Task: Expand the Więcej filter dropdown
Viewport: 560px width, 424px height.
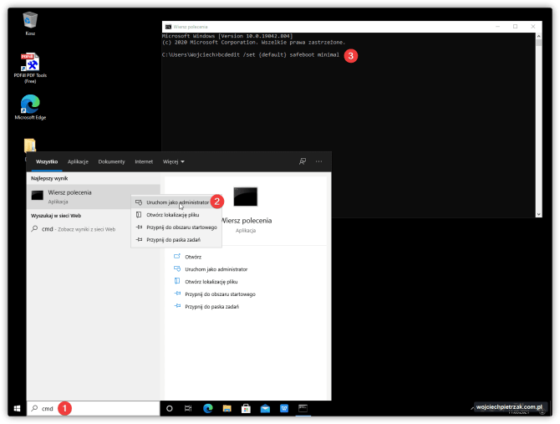Action: pos(174,161)
